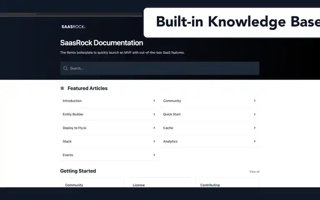The image size is (320, 200).
Task: Focus the Search documentation field
Action: click(160, 68)
